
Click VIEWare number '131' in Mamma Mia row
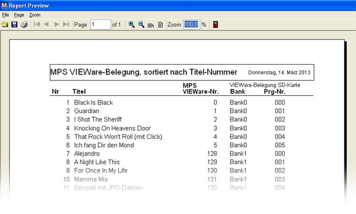(212, 180)
